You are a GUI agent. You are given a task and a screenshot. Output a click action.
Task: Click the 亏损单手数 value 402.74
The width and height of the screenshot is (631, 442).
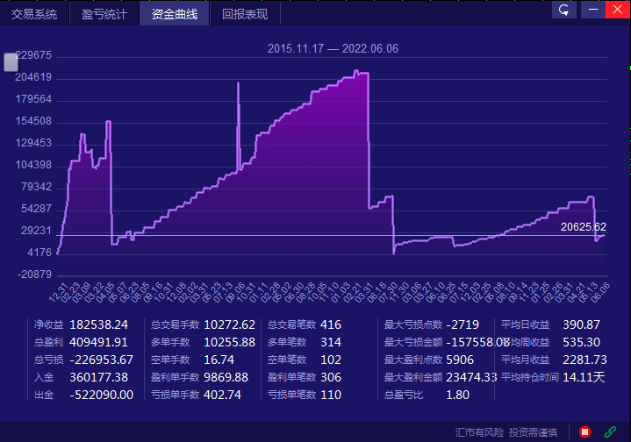[x=222, y=395]
